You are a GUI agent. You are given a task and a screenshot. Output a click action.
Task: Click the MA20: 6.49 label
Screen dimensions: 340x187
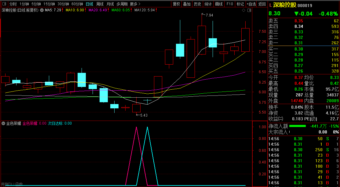(97, 10)
